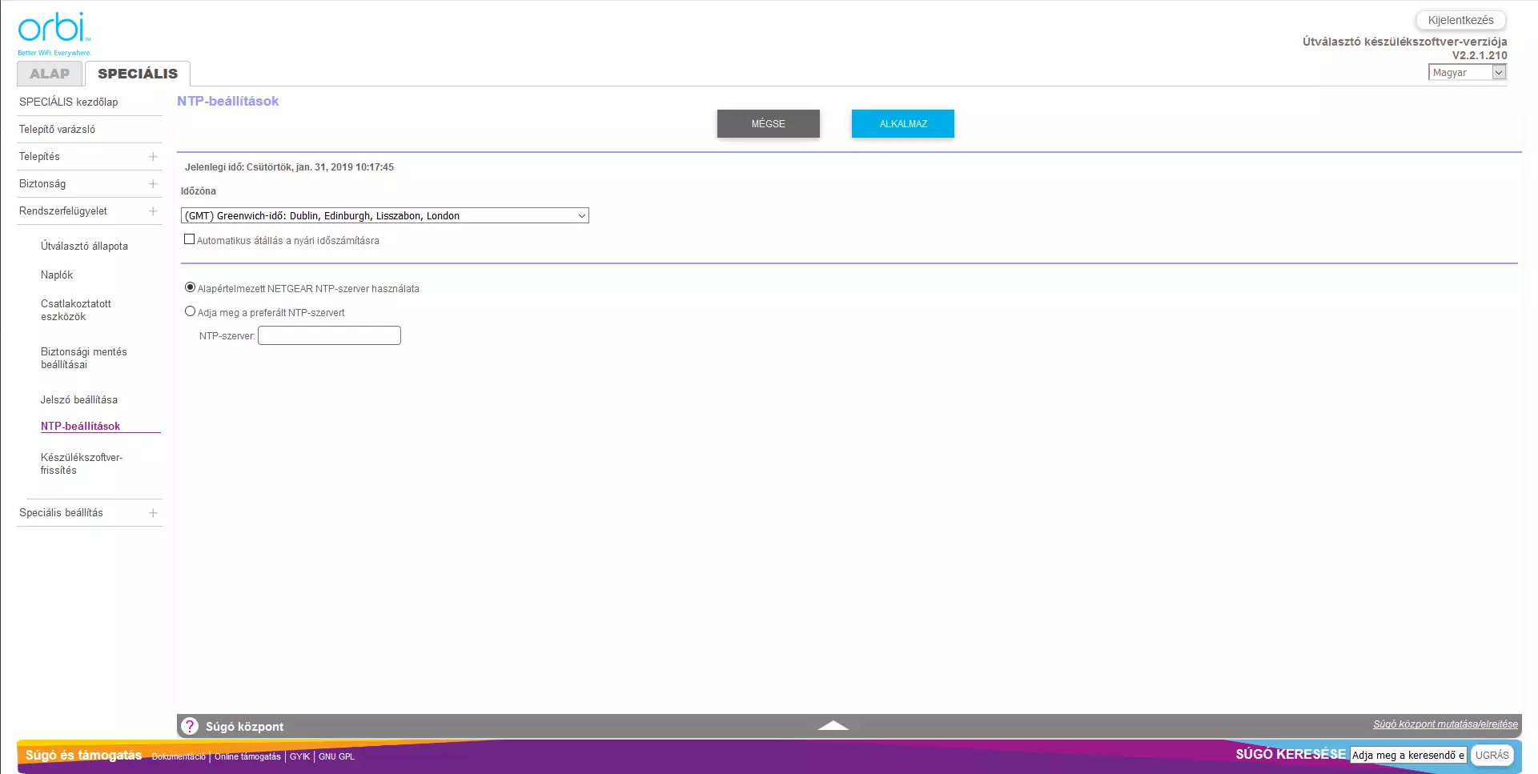Screen dimensions: 1538x774
Task: Expand help center with the up arrow
Action: pyautogui.click(x=833, y=725)
